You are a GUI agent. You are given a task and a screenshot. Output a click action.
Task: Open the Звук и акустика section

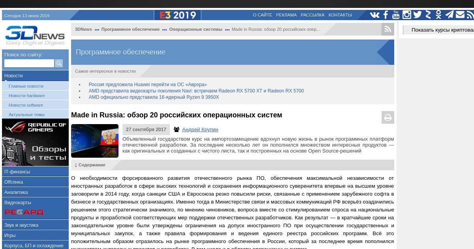tap(35, 225)
